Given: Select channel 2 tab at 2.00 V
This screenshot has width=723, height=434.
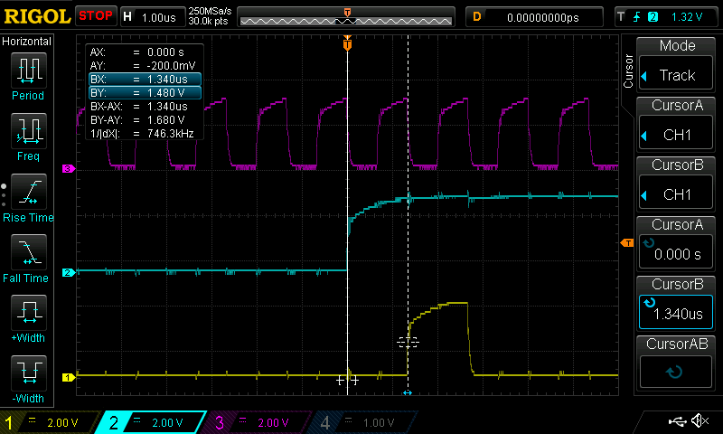Looking at the screenshot, I should 151,422.
